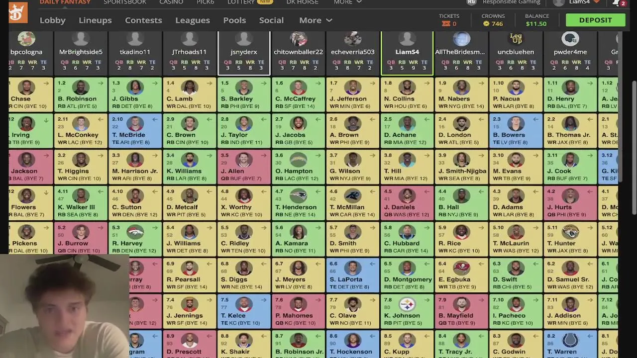Click the LiamS4 username in header

579,2
